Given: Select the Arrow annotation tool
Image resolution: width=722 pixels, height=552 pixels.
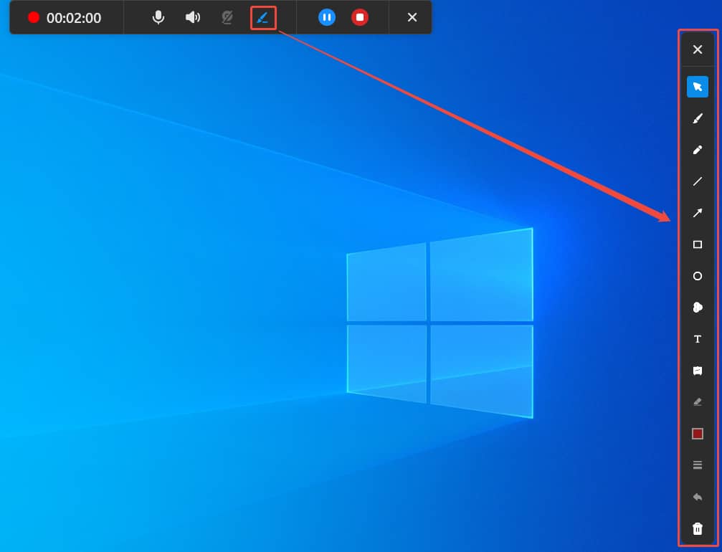Looking at the screenshot, I should point(697,213).
